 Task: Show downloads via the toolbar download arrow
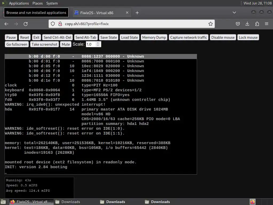pos(247,24)
